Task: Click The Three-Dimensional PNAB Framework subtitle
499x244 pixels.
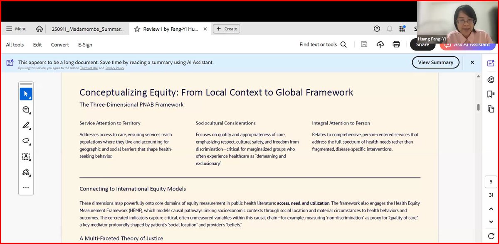Action: point(131,105)
